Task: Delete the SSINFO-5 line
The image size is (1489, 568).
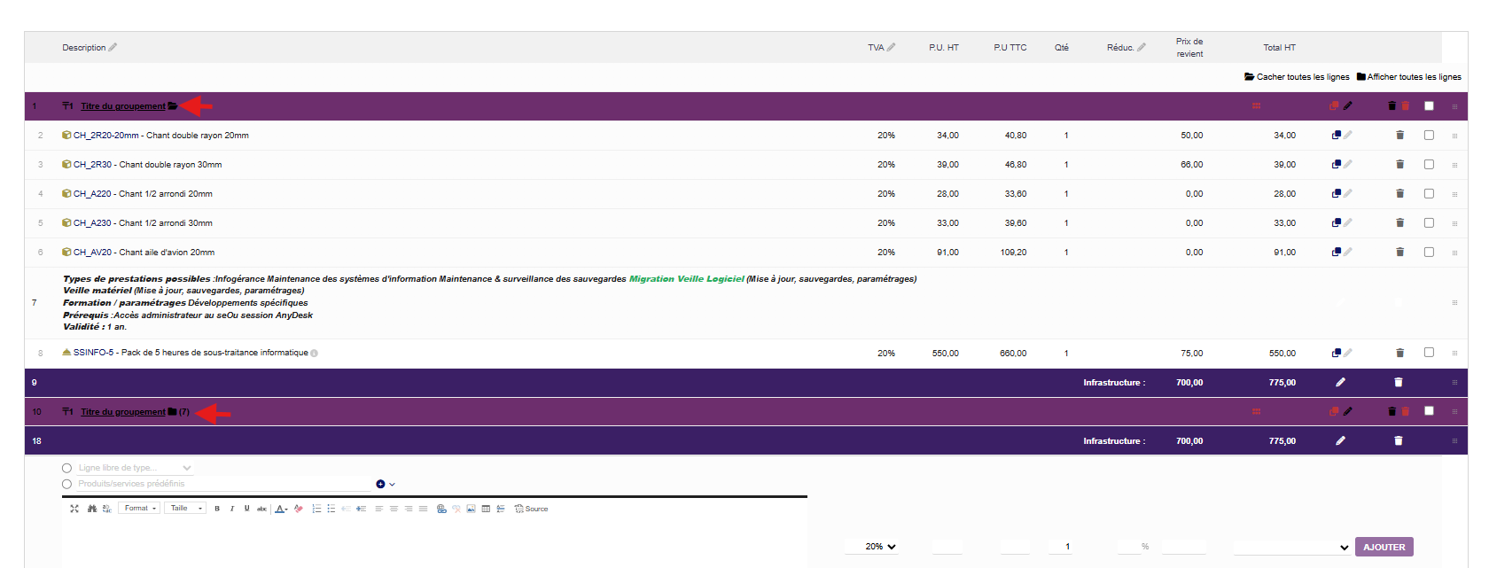Action: pos(1399,353)
